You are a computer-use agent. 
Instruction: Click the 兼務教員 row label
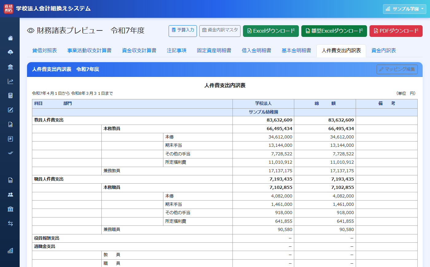112,171
